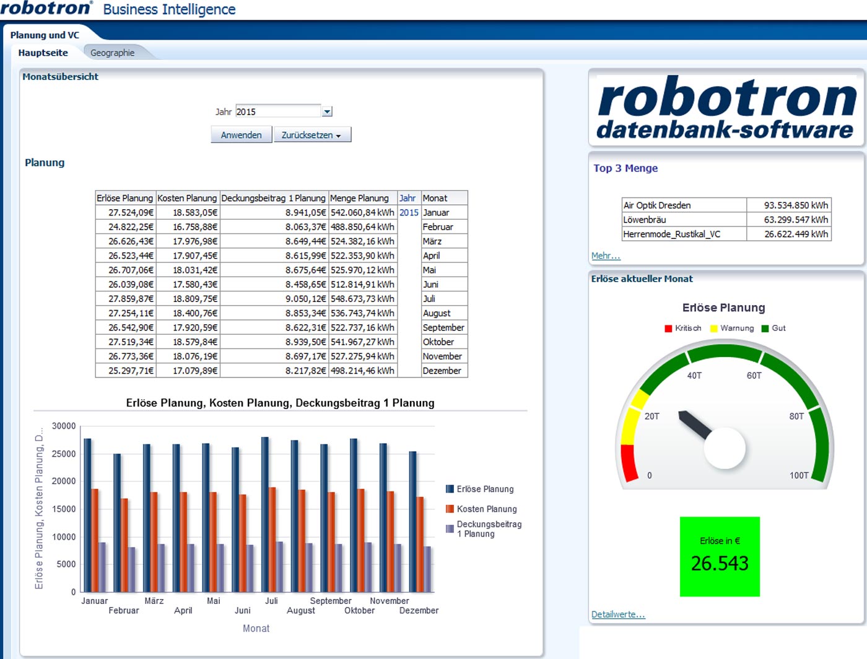
Task: Open the Jahr dropdown arrow
Action: (x=328, y=111)
